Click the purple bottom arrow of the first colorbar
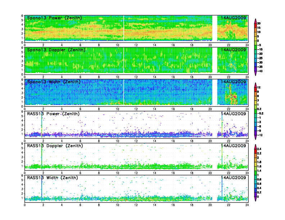This screenshot has width=285, height=220. pyautogui.click(x=255, y=73)
